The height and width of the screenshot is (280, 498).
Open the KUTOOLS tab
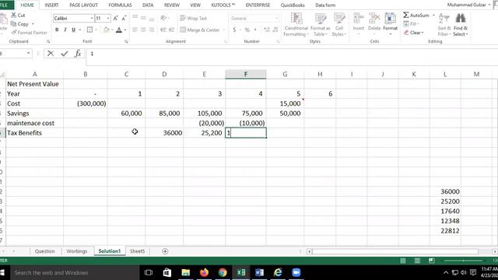223,5
